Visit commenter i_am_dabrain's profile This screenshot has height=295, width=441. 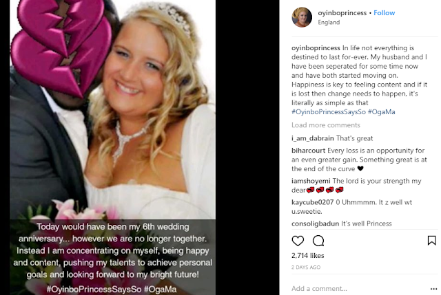312,138
